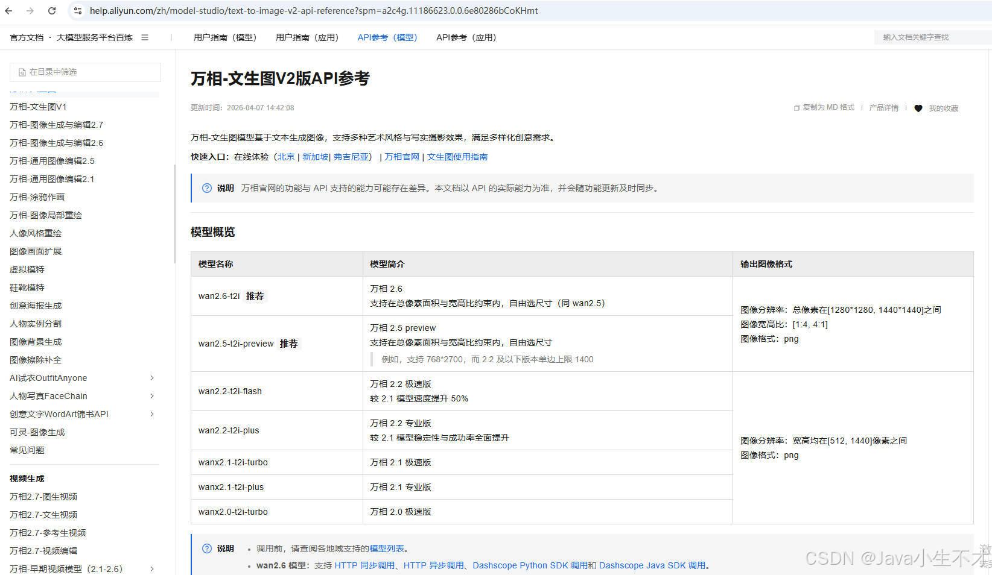Open HTTP 异步调用 link
The image size is (992, 575).
[x=434, y=565]
